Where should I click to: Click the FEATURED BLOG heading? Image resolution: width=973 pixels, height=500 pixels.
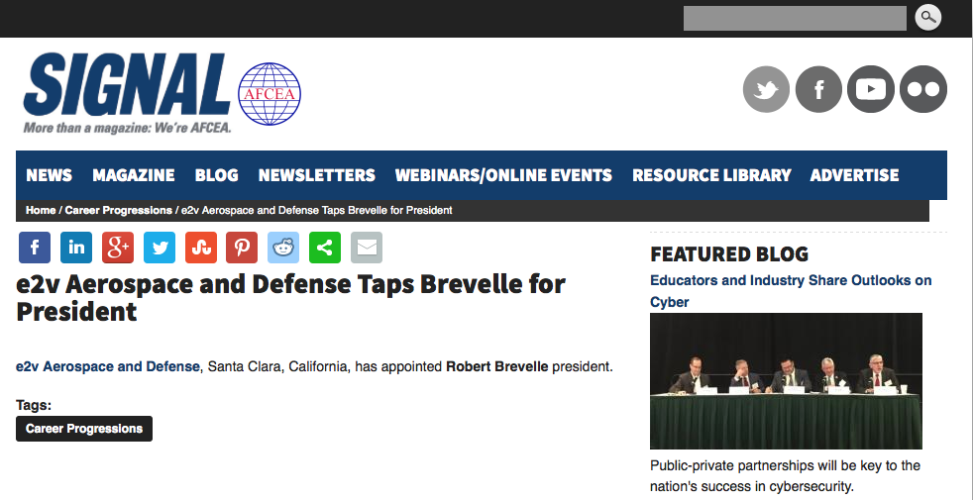(x=729, y=253)
